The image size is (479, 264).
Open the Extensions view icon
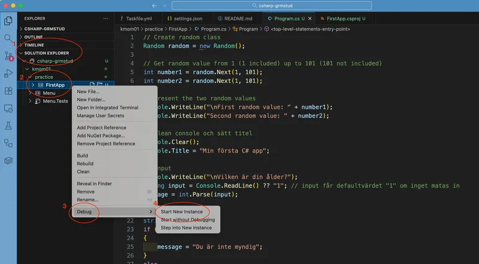pos(8,91)
